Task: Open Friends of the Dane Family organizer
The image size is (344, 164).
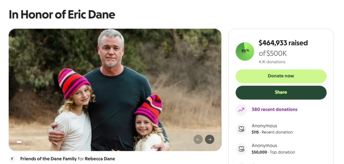Action: coord(48,159)
